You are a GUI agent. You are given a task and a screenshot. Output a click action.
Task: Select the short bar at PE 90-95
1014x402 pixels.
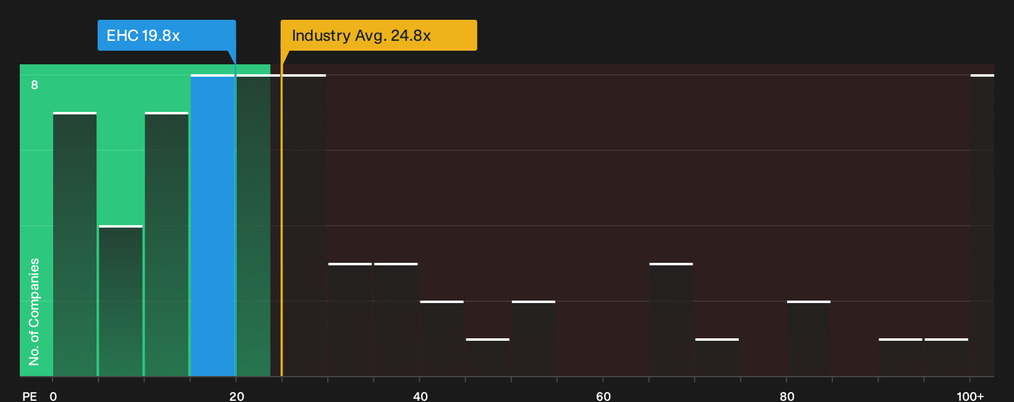point(900,357)
